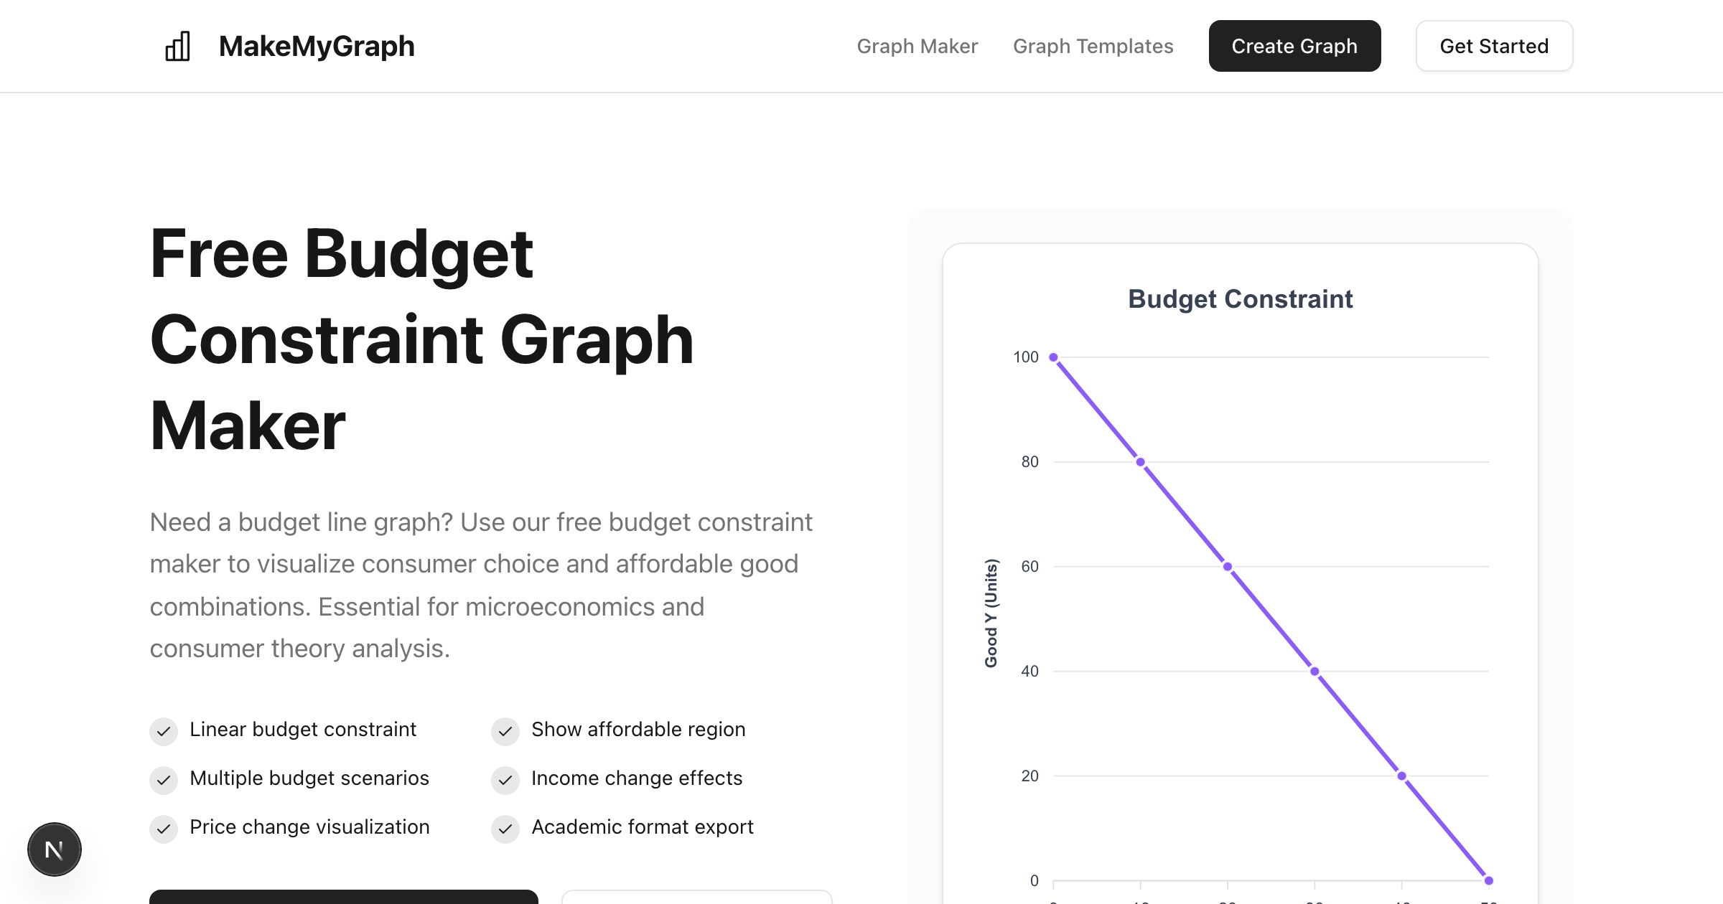1723x904 pixels.
Task: Select the chart data point at Y value 40
Action: 1315,672
